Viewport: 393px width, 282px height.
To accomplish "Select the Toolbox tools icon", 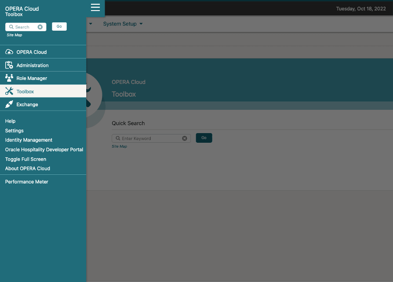I will pyautogui.click(x=9, y=91).
